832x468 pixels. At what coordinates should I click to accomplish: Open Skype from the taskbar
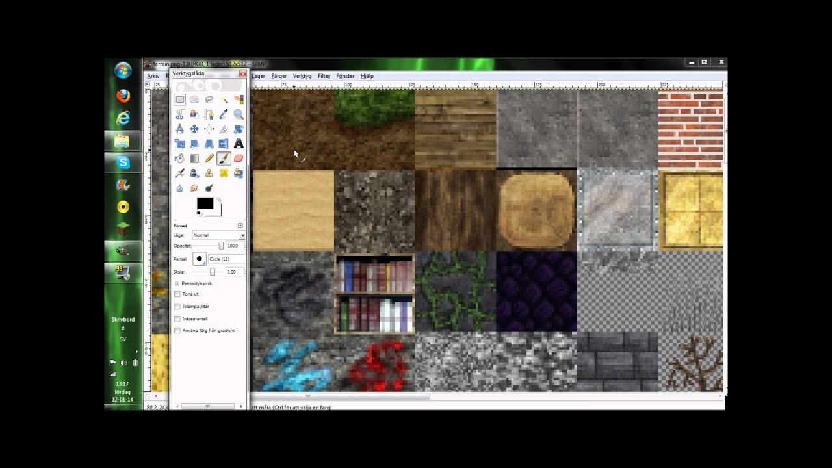(123, 163)
